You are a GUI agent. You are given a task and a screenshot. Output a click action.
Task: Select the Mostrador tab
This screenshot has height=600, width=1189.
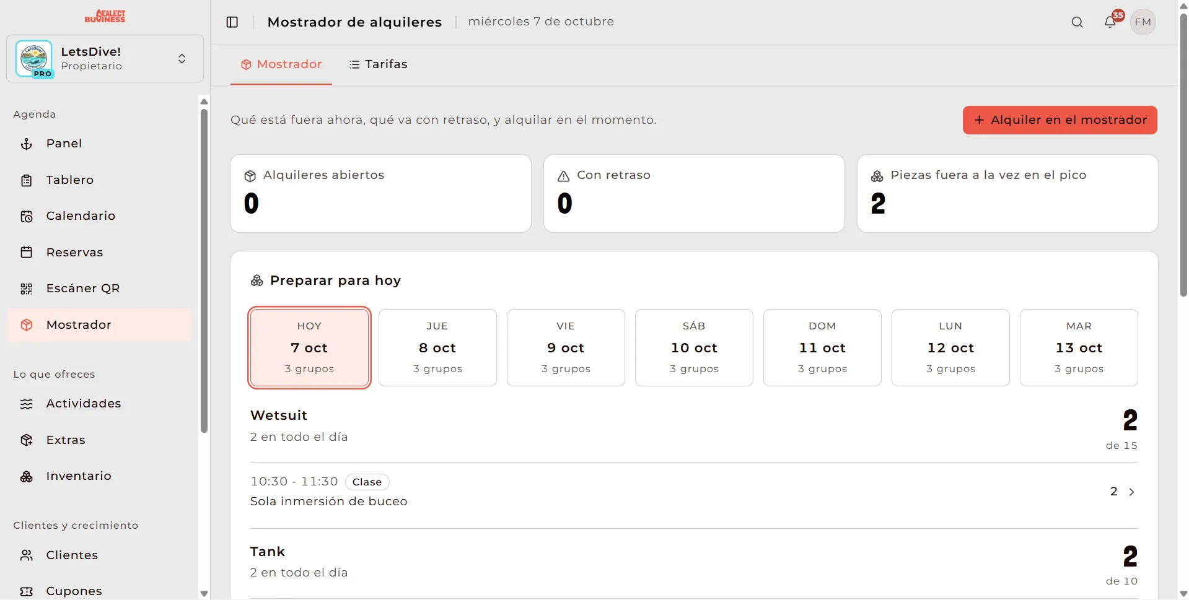point(281,64)
